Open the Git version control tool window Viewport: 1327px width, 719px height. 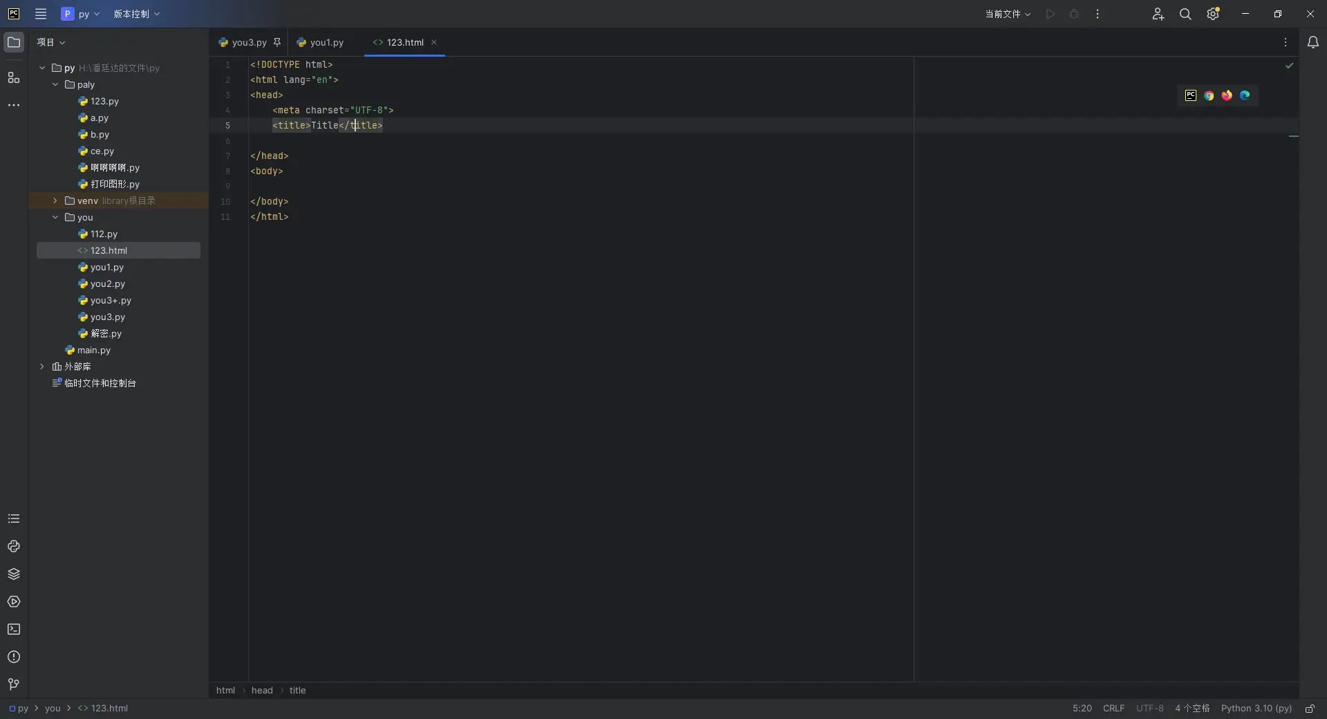14,684
